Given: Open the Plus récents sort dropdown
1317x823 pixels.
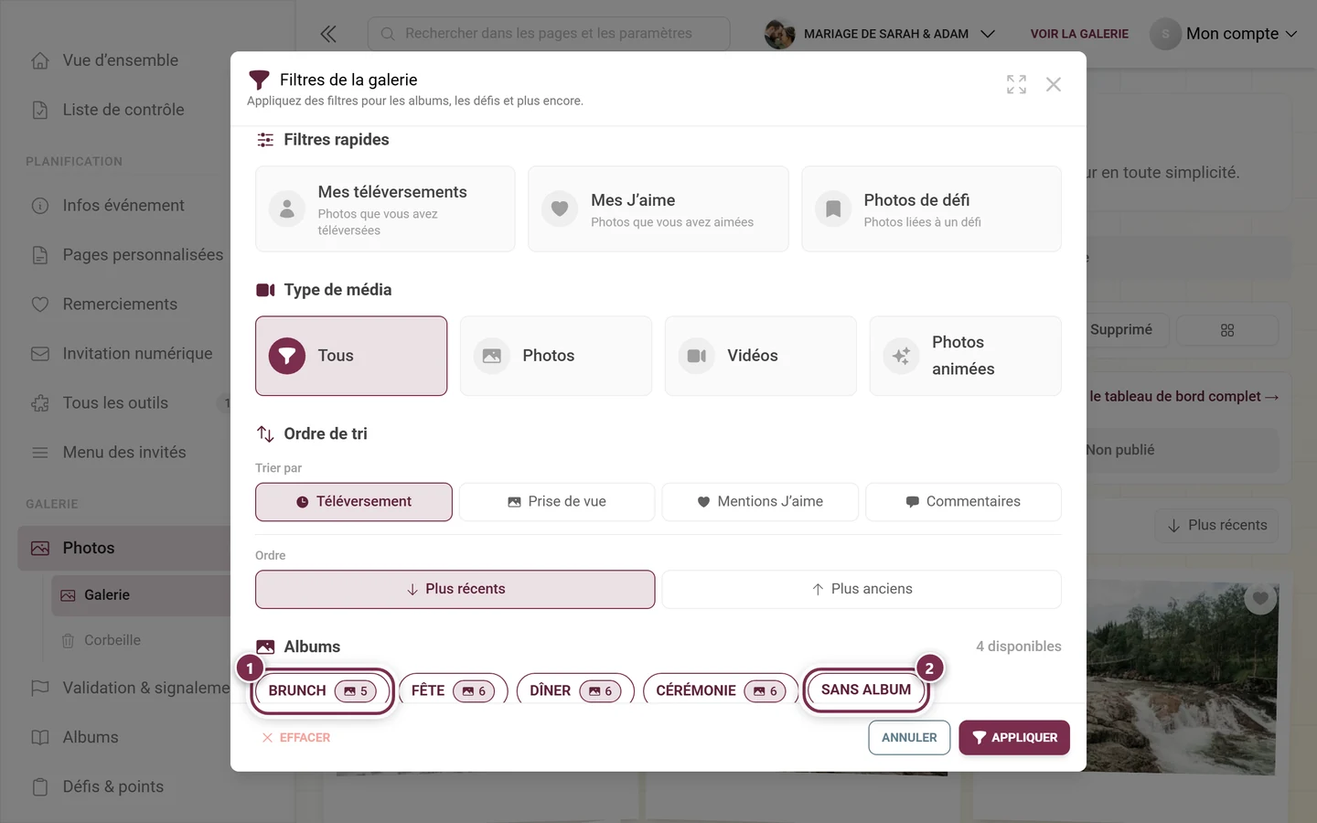Looking at the screenshot, I should click(x=1216, y=525).
